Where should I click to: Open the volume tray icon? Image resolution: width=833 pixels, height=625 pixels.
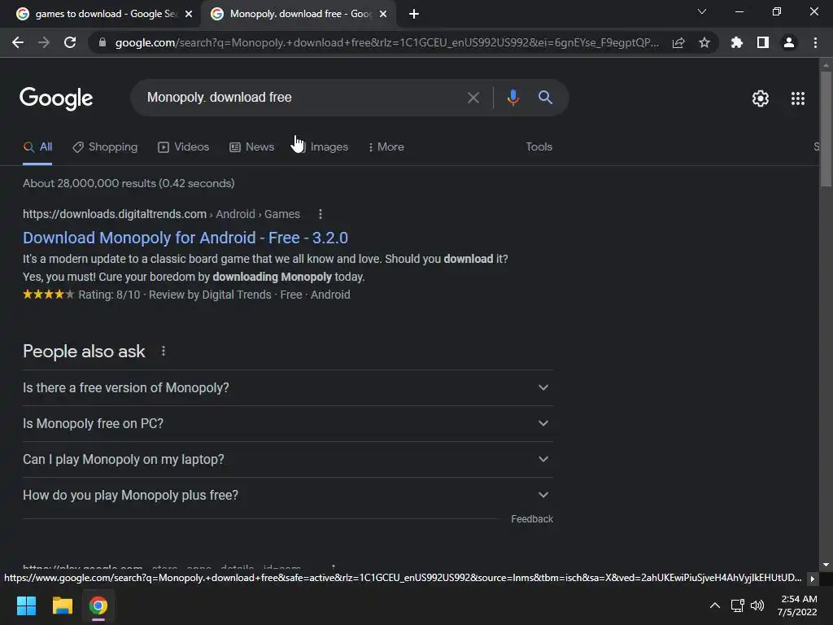click(x=757, y=605)
